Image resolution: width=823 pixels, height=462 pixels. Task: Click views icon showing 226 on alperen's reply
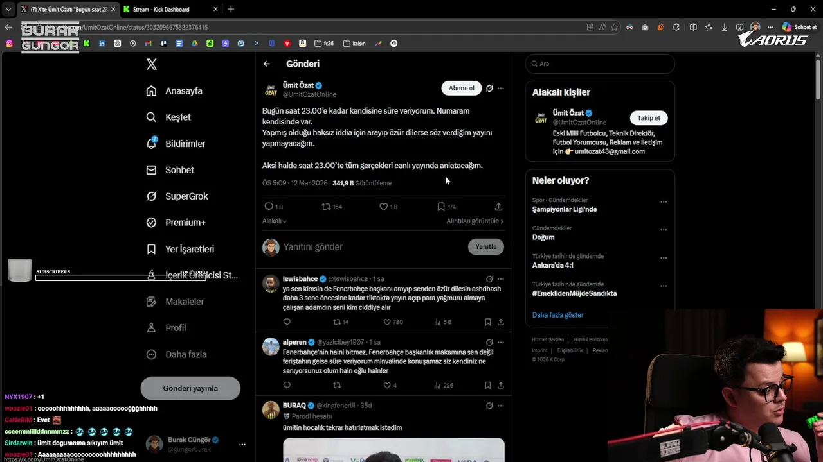437,385
